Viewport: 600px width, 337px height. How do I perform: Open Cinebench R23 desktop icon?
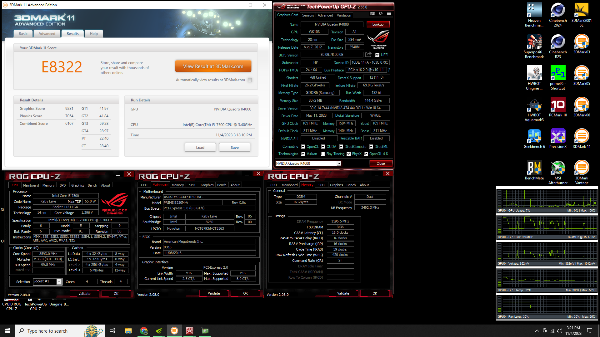[x=558, y=46]
